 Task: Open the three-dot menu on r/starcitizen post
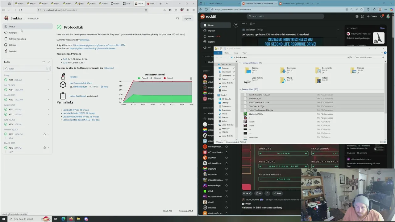pyautogui.click(x=338, y=30)
